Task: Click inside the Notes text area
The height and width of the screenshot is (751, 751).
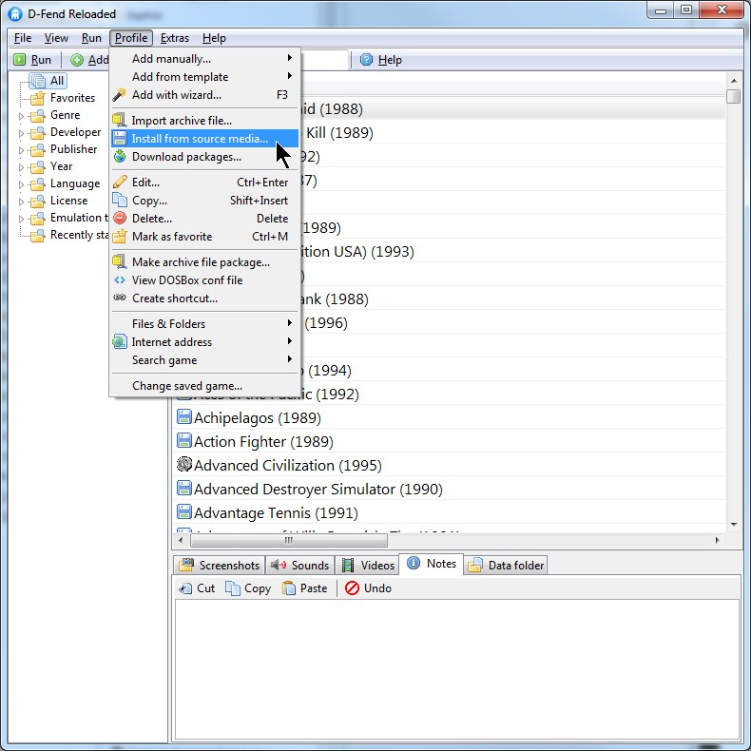Action: pyautogui.click(x=457, y=669)
